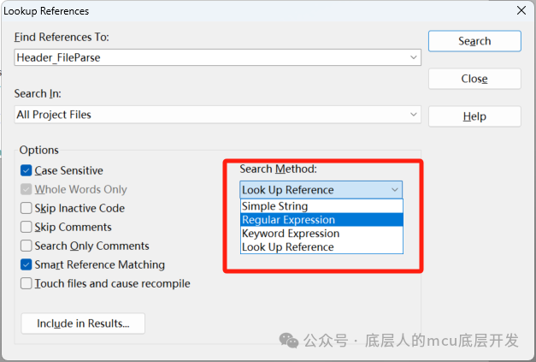Open the Include in Results options
Viewport: 536px width, 362px height.
click(x=83, y=323)
